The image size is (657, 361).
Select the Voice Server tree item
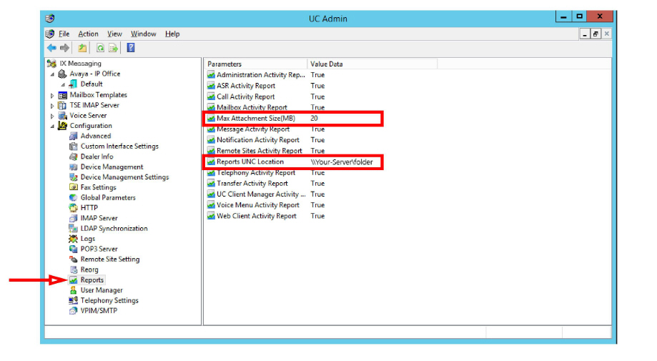point(88,116)
